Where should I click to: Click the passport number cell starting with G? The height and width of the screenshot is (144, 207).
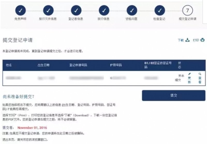tap(118, 78)
